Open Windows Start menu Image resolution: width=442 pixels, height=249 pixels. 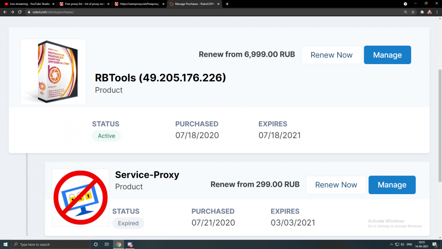5,244
